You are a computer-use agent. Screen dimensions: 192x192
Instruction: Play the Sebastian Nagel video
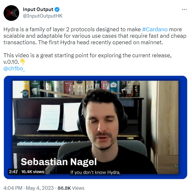tap(96, 127)
